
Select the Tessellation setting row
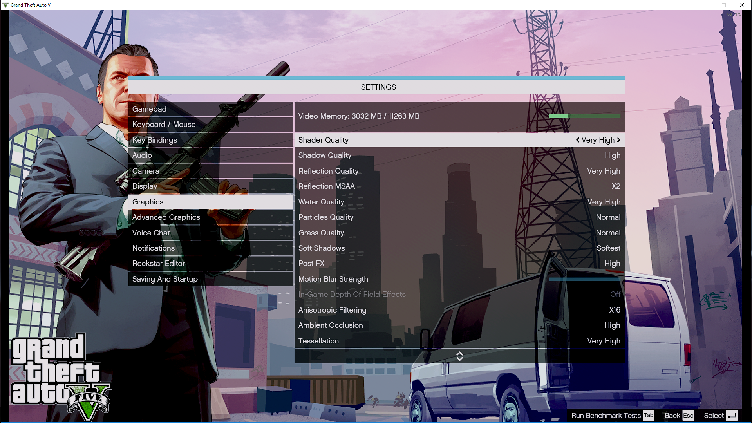click(459, 341)
